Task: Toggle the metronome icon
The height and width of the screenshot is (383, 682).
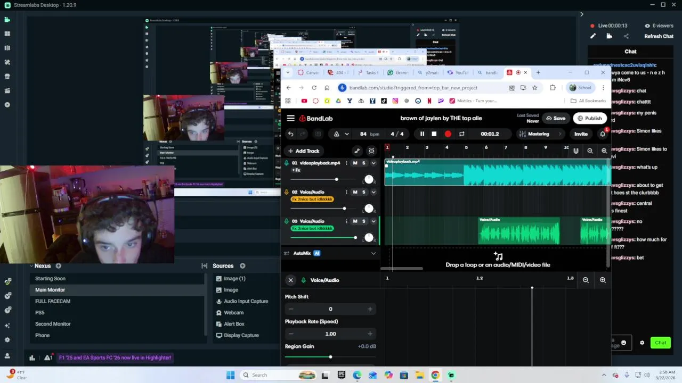Action: pyautogui.click(x=337, y=134)
